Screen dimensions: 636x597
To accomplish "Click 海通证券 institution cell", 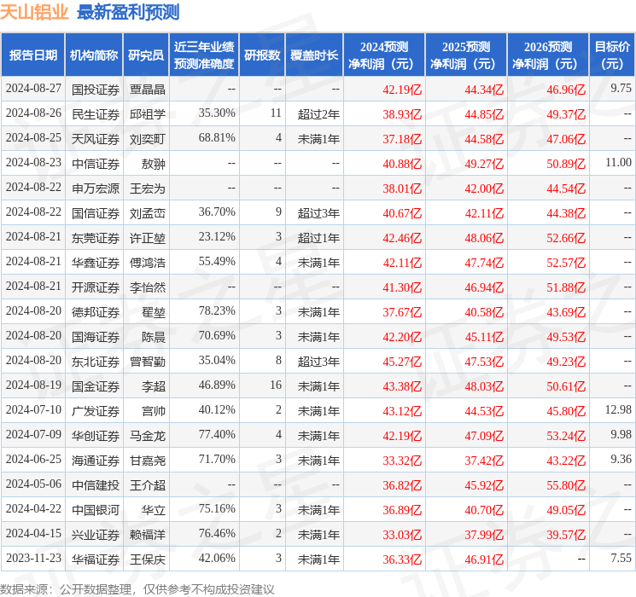I will click(x=96, y=461).
